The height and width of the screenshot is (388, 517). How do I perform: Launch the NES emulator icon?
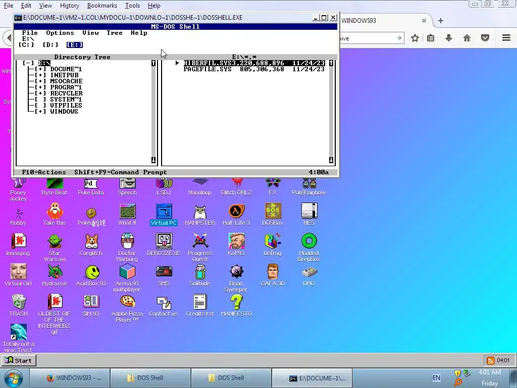[308, 214]
